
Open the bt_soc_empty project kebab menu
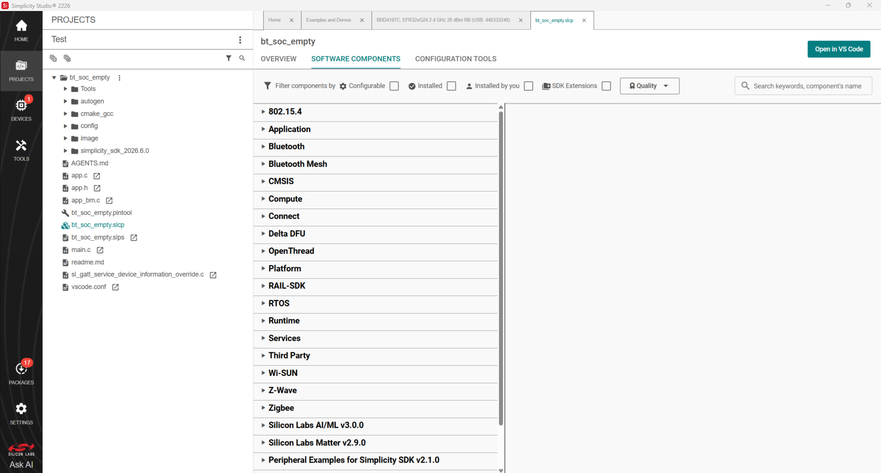point(119,77)
